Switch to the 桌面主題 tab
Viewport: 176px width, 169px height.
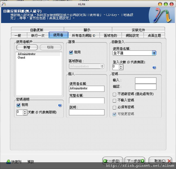[x=154, y=35]
